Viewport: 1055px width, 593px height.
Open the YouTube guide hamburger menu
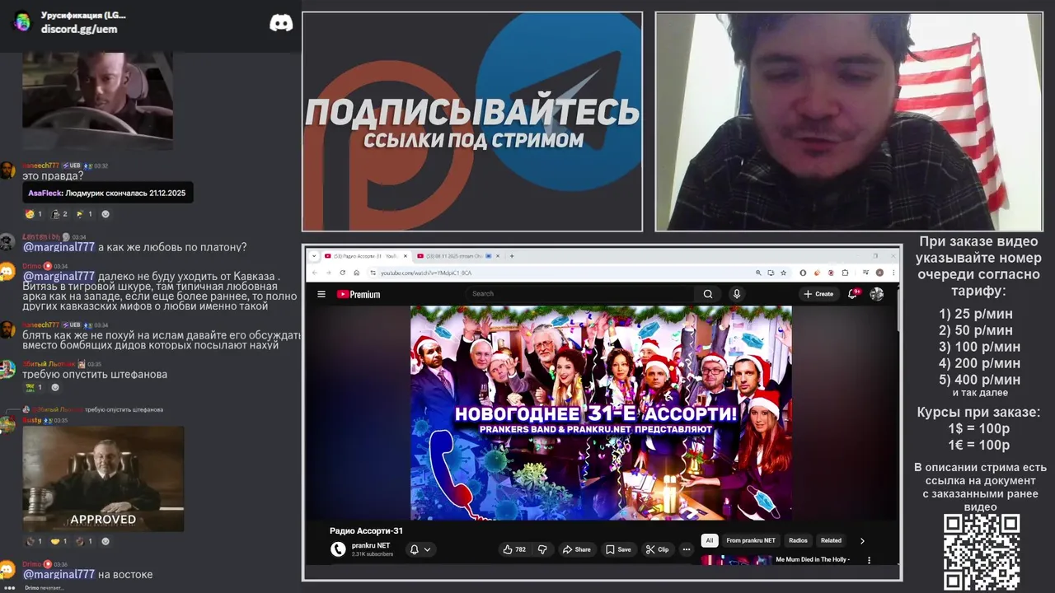(x=321, y=294)
